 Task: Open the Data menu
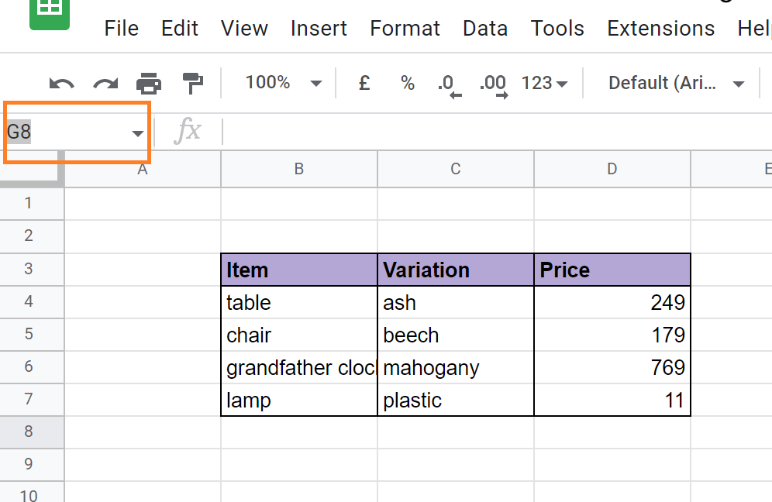(484, 28)
